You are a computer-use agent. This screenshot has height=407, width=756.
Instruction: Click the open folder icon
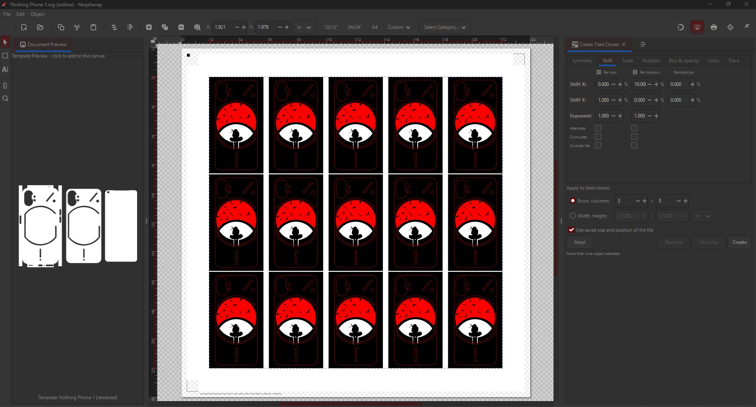pos(40,27)
